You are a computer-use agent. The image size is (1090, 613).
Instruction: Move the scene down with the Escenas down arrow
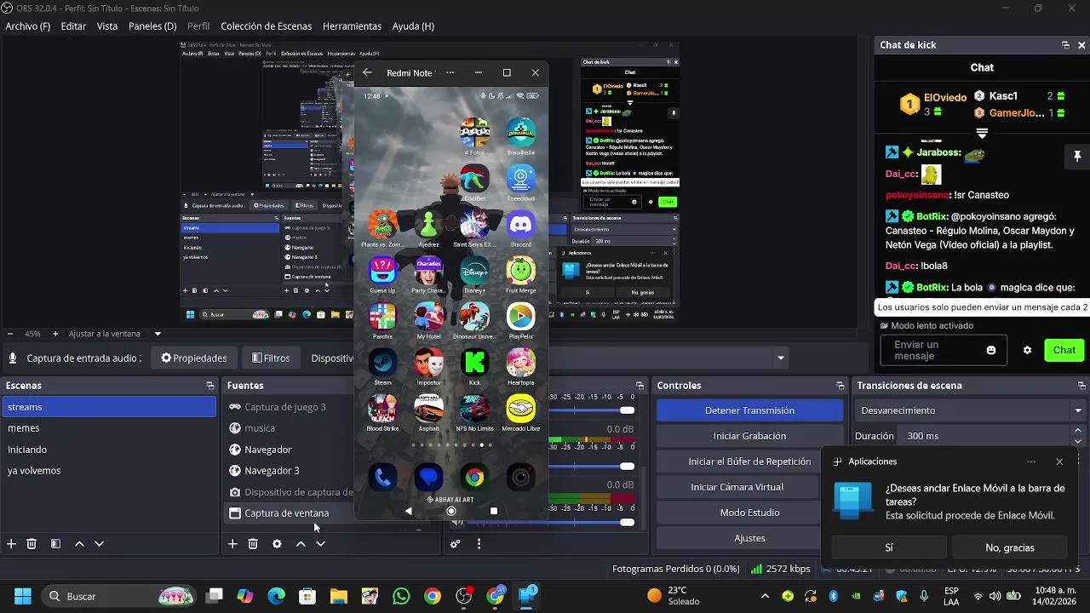point(100,544)
